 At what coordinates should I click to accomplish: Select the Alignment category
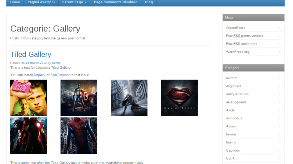click(x=233, y=86)
